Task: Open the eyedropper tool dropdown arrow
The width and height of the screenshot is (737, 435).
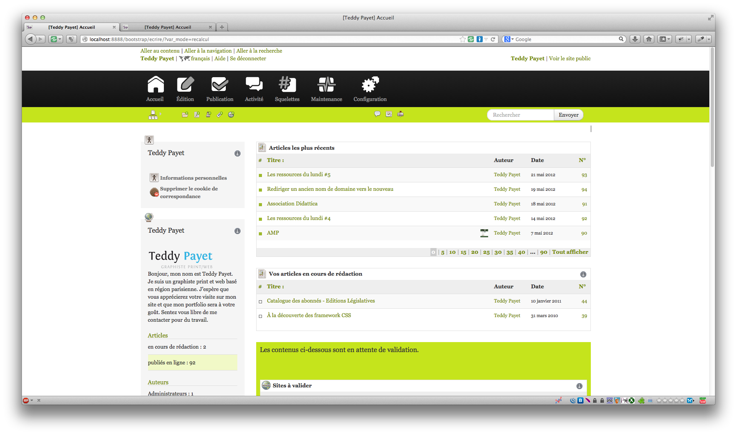Action: click(x=709, y=39)
